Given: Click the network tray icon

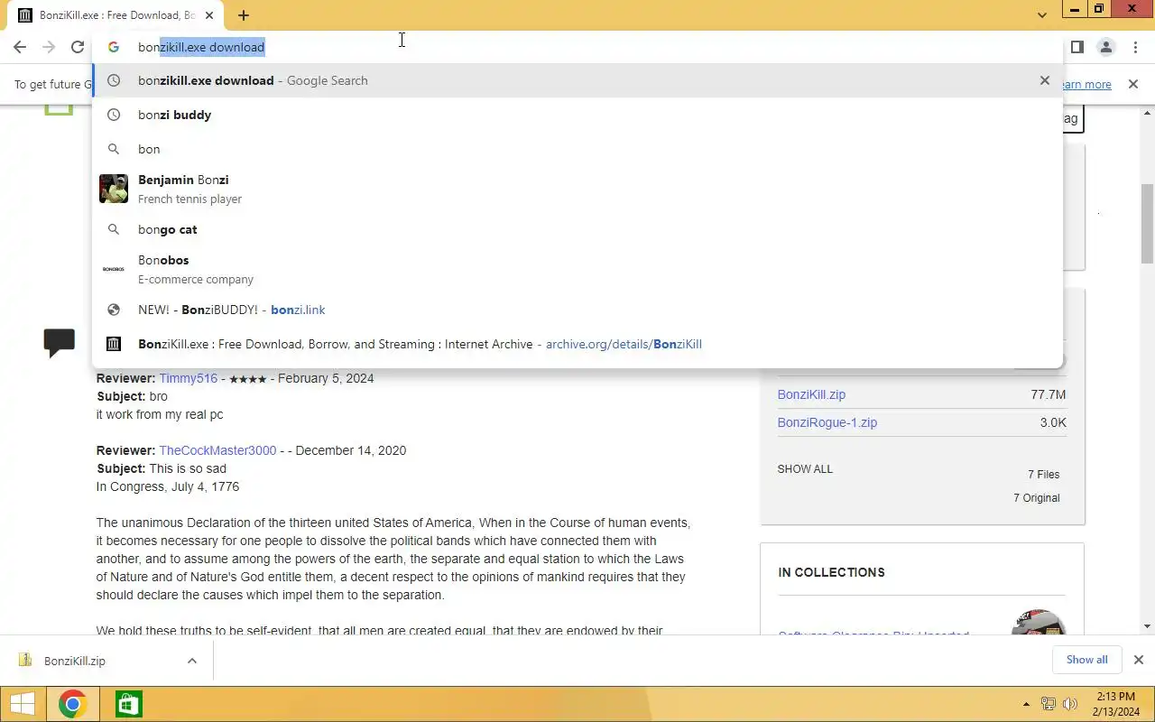Looking at the screenshot, I should 1049,704.
